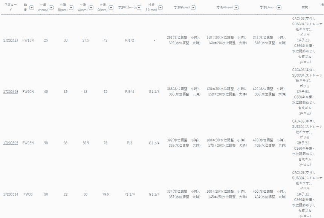Image resolution: width=324 pixels, height=218 pixels.
Task: Open the 寸法F2(mm) filter dropdown
Action: (x=160, y=8)
